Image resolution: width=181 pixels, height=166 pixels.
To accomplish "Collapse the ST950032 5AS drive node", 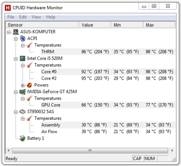I will (x=16, y=112).
